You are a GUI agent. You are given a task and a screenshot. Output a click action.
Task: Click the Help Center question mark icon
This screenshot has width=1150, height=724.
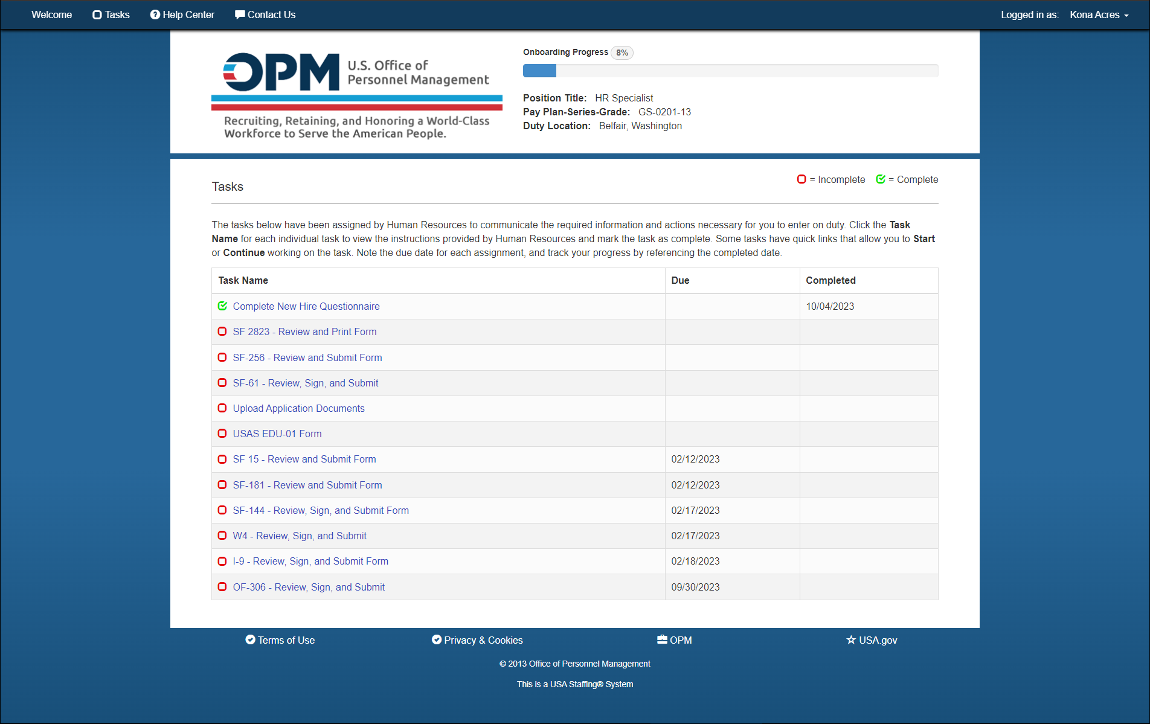click(x=155, y=14)
